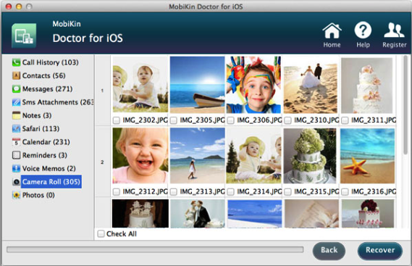The image size is (412, 266).
Task: Select the baby in hat photo IMG_2314
Action: point(253,156)
